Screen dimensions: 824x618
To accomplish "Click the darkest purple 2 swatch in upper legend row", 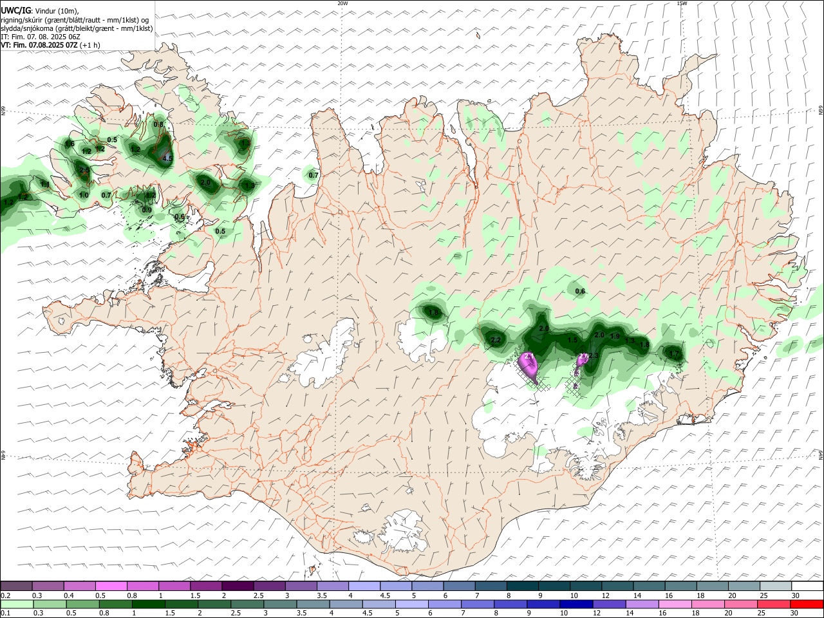I will (x=238, y=586).
